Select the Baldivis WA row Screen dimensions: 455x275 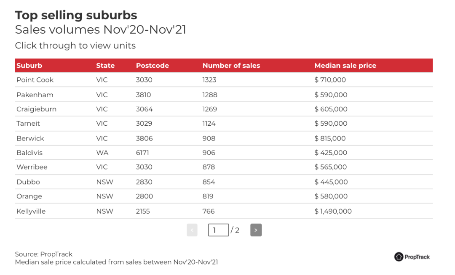point(224,153)
